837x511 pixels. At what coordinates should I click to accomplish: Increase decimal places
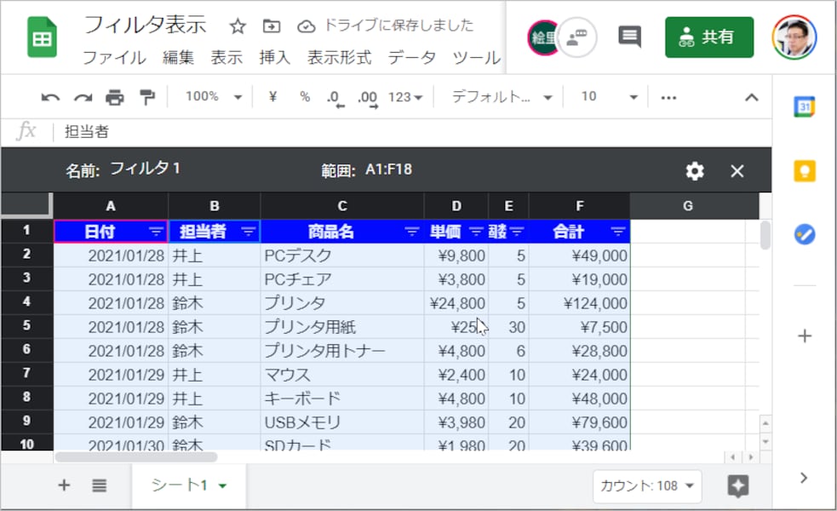pos(369,98)
